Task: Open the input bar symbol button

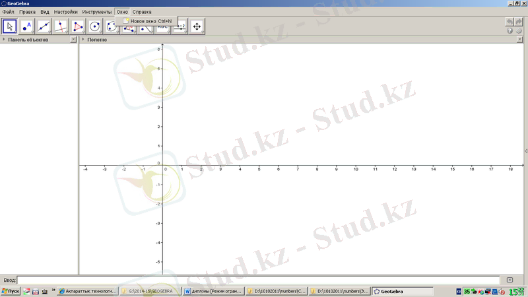Action: (510, 280)
